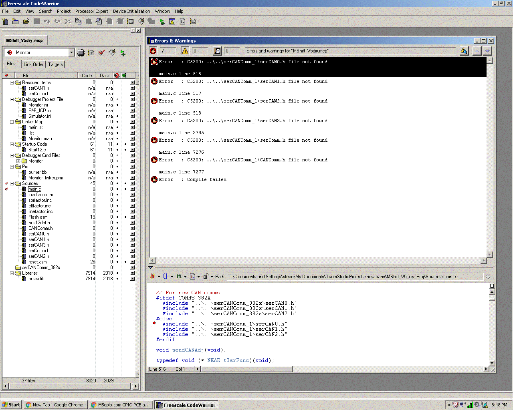
Task: Click the Find magnifier toolbar icon
Action: [x=99, y=22]
